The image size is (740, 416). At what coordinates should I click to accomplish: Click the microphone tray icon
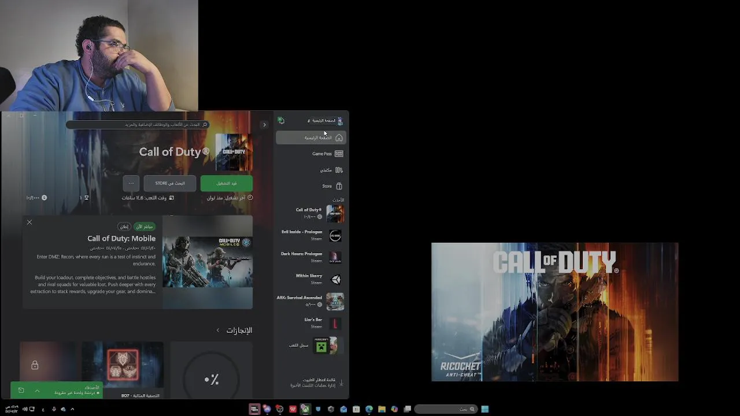[x=54, y=409]
